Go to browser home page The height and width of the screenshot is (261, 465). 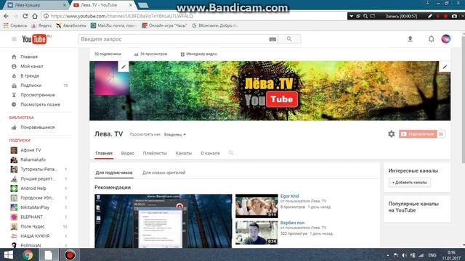pyautogui.click(x=35, y=16)
